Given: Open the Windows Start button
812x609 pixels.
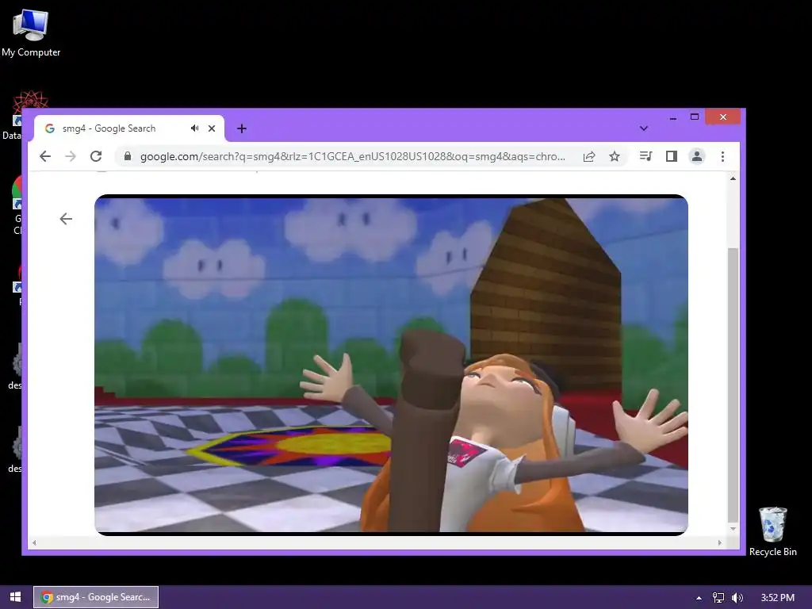Looking at the screenshot, I should pos(16,597).
